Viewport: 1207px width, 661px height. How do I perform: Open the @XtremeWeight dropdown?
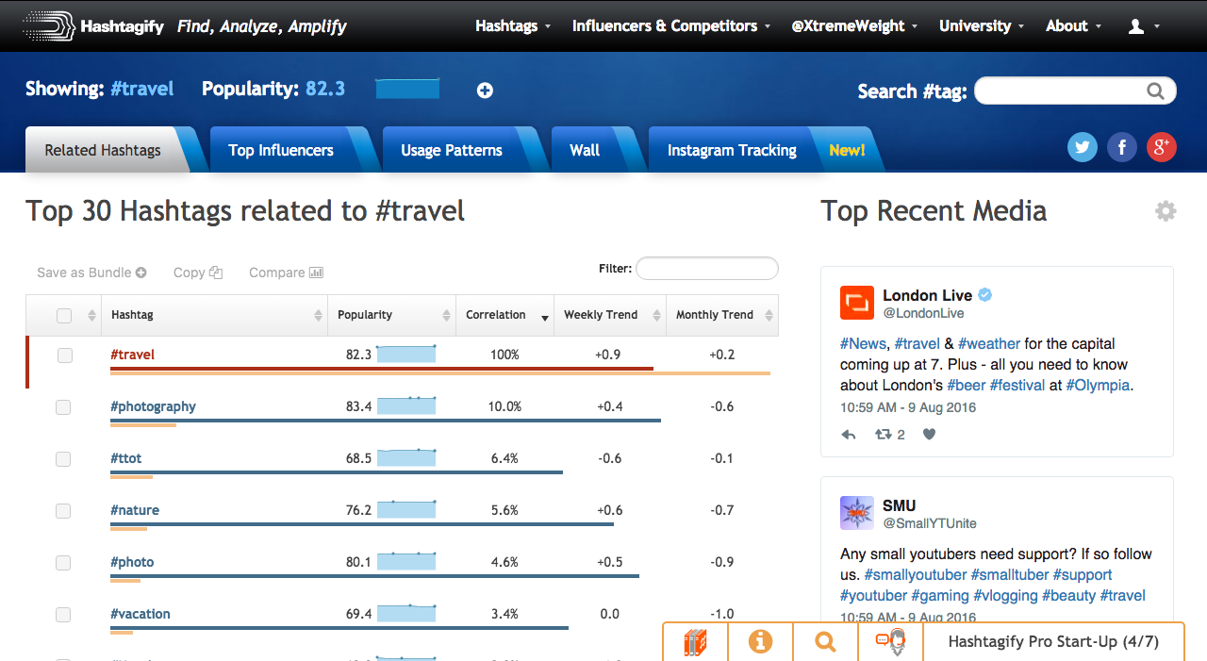(x=855, y=26)
